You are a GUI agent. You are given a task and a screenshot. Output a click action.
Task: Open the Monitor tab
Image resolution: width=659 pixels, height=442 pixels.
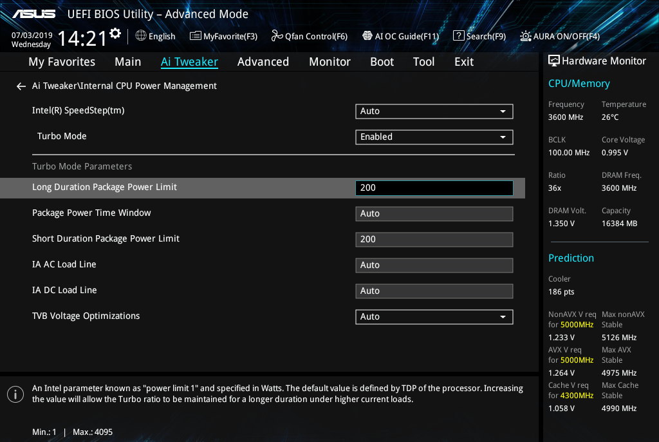coord(329,61)
